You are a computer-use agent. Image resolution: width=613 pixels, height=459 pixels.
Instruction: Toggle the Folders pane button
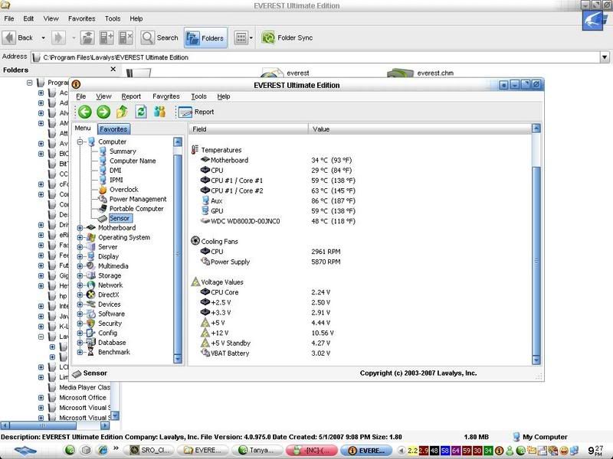(x=205, y=37)
